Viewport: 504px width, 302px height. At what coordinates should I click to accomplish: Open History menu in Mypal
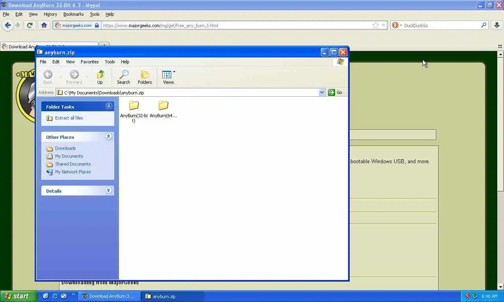(50, 14)
